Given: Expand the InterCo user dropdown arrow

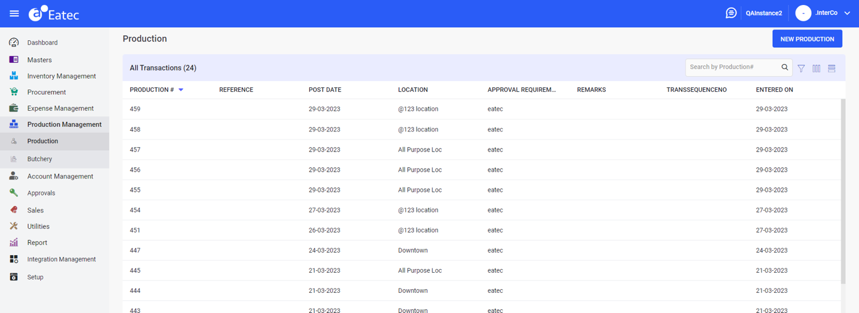Looking at the screenshot, I should (847, 13).
